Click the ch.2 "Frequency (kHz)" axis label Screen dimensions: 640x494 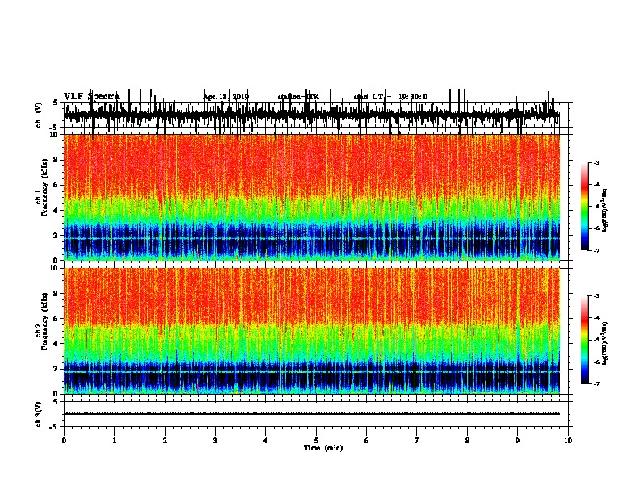click(44, 321)
